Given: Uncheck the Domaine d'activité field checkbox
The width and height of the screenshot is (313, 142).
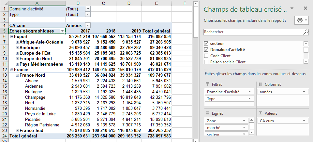Looking at the screenshot, I should pyautogui.click(x=206, y=50).
